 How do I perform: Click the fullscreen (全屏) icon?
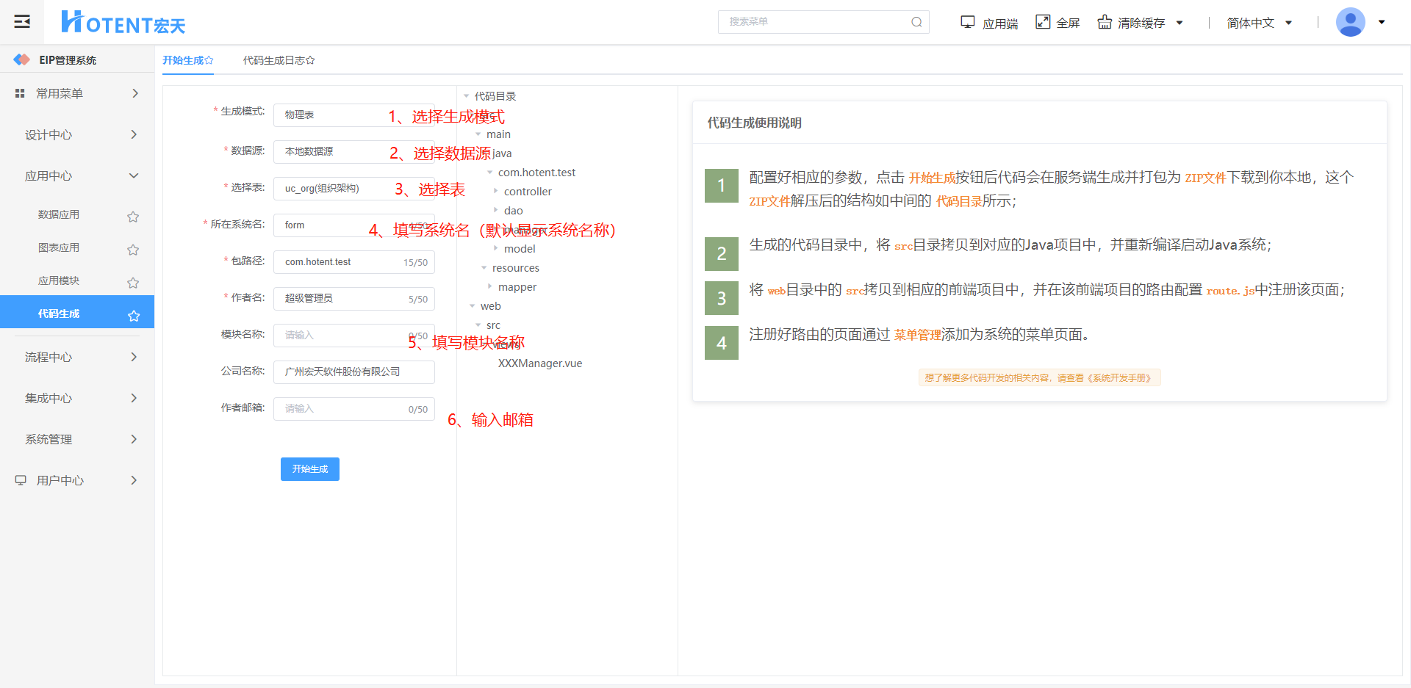(x=1043, y=22)
